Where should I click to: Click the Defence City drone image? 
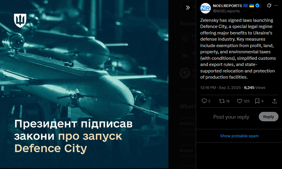(84, 84)
